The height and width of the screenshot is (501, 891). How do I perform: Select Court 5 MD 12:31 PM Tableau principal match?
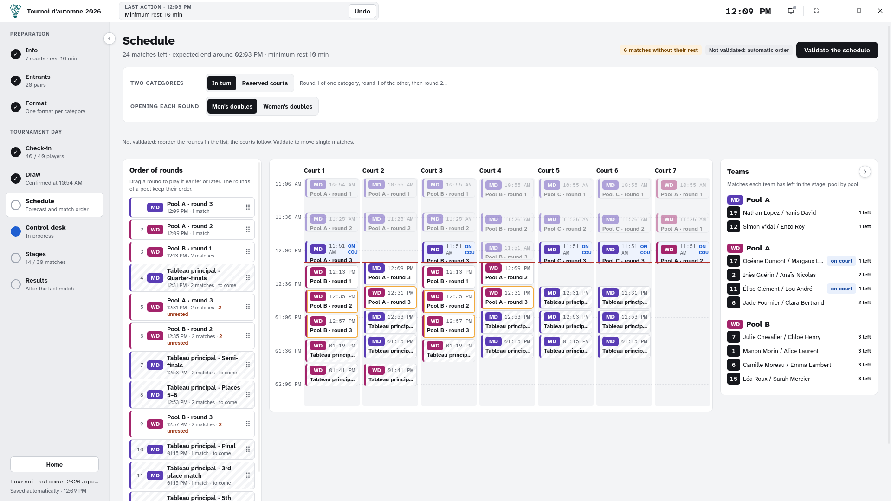click(x=566, y=297)
